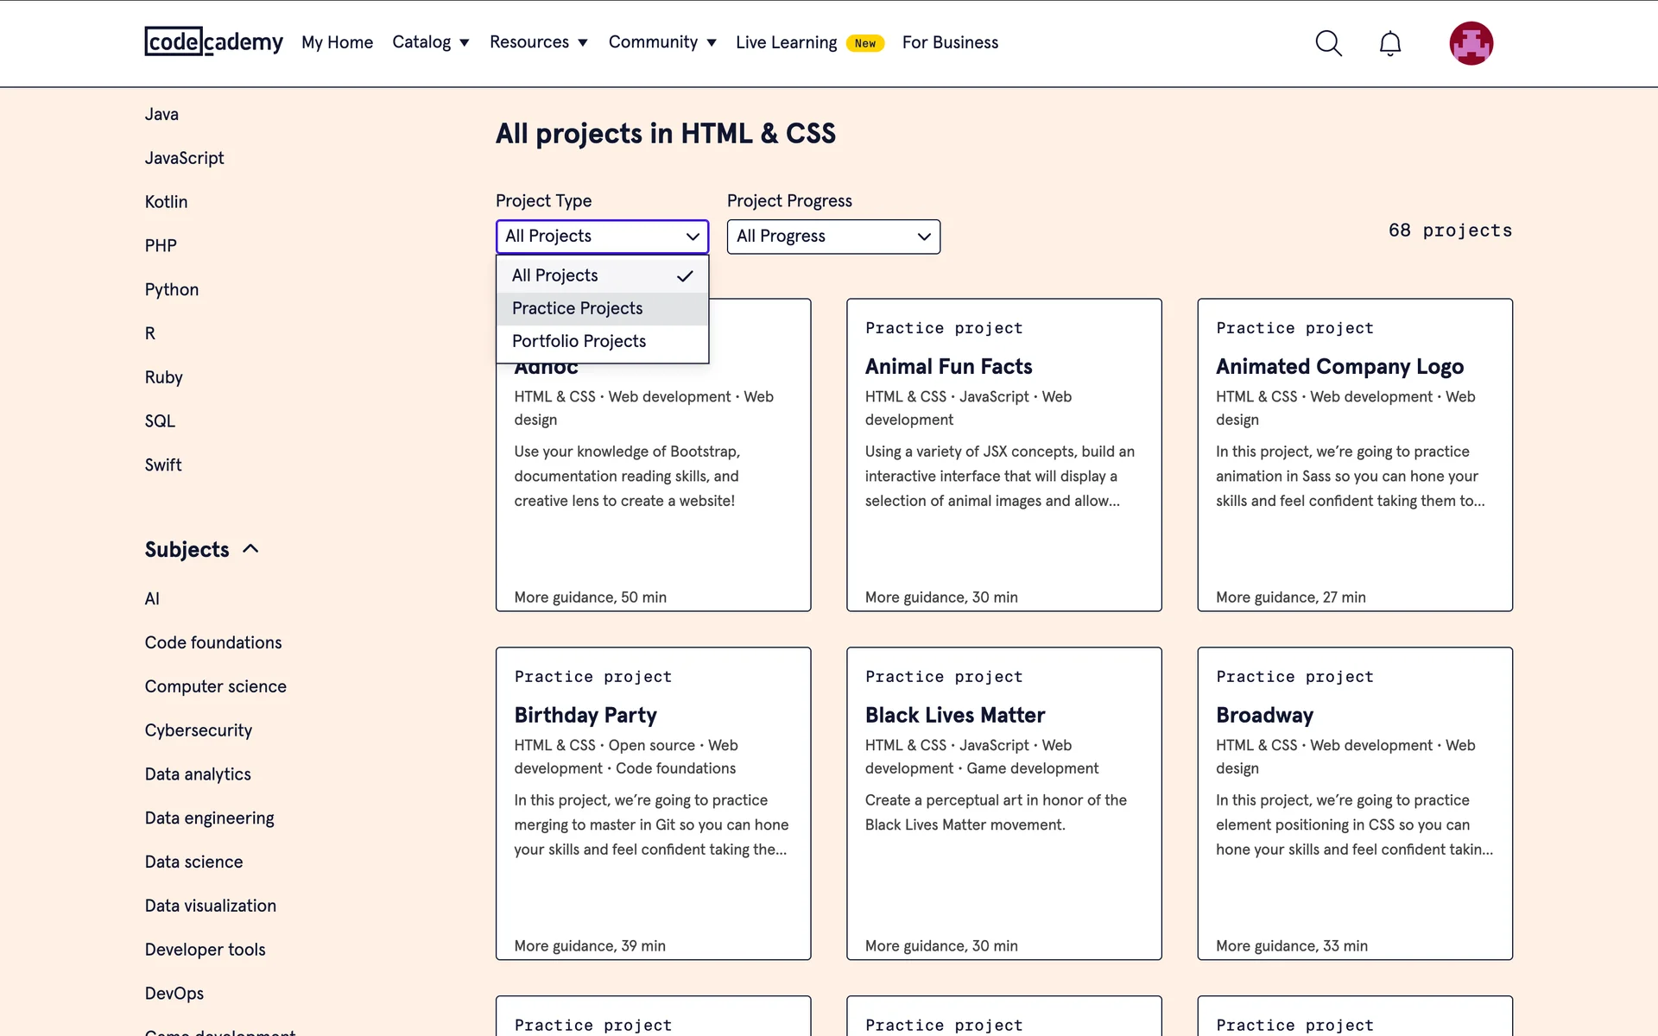The image size is (1658, 1036).
Task: Open the Project Progress dropdown
Action: tap(832, 237)
